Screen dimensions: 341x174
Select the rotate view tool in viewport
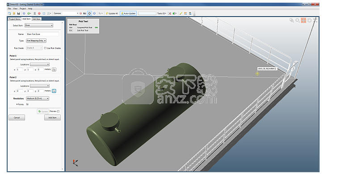[x=309, y=21]
